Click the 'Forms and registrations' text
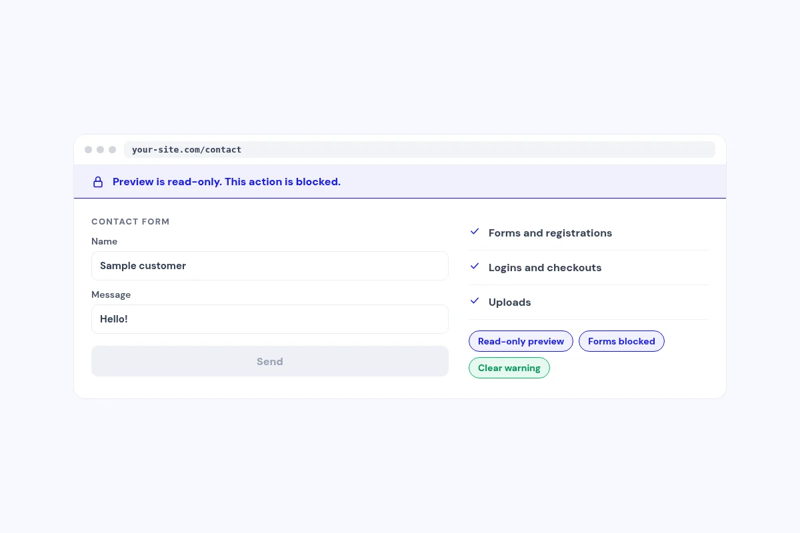The height and width of the screenshot is (533, 800). pos(550,233)
